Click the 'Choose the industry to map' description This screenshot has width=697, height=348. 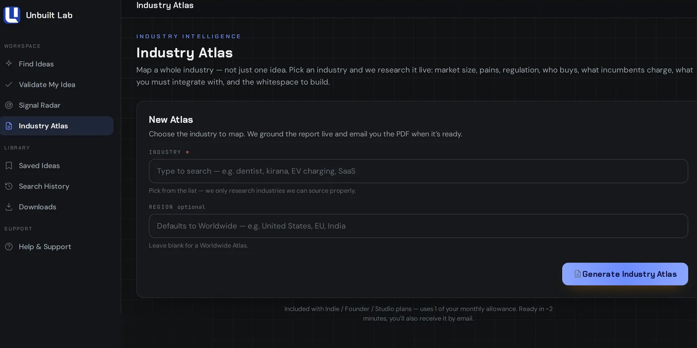[305, 134]
